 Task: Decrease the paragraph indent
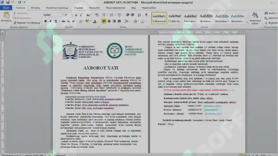128,15
